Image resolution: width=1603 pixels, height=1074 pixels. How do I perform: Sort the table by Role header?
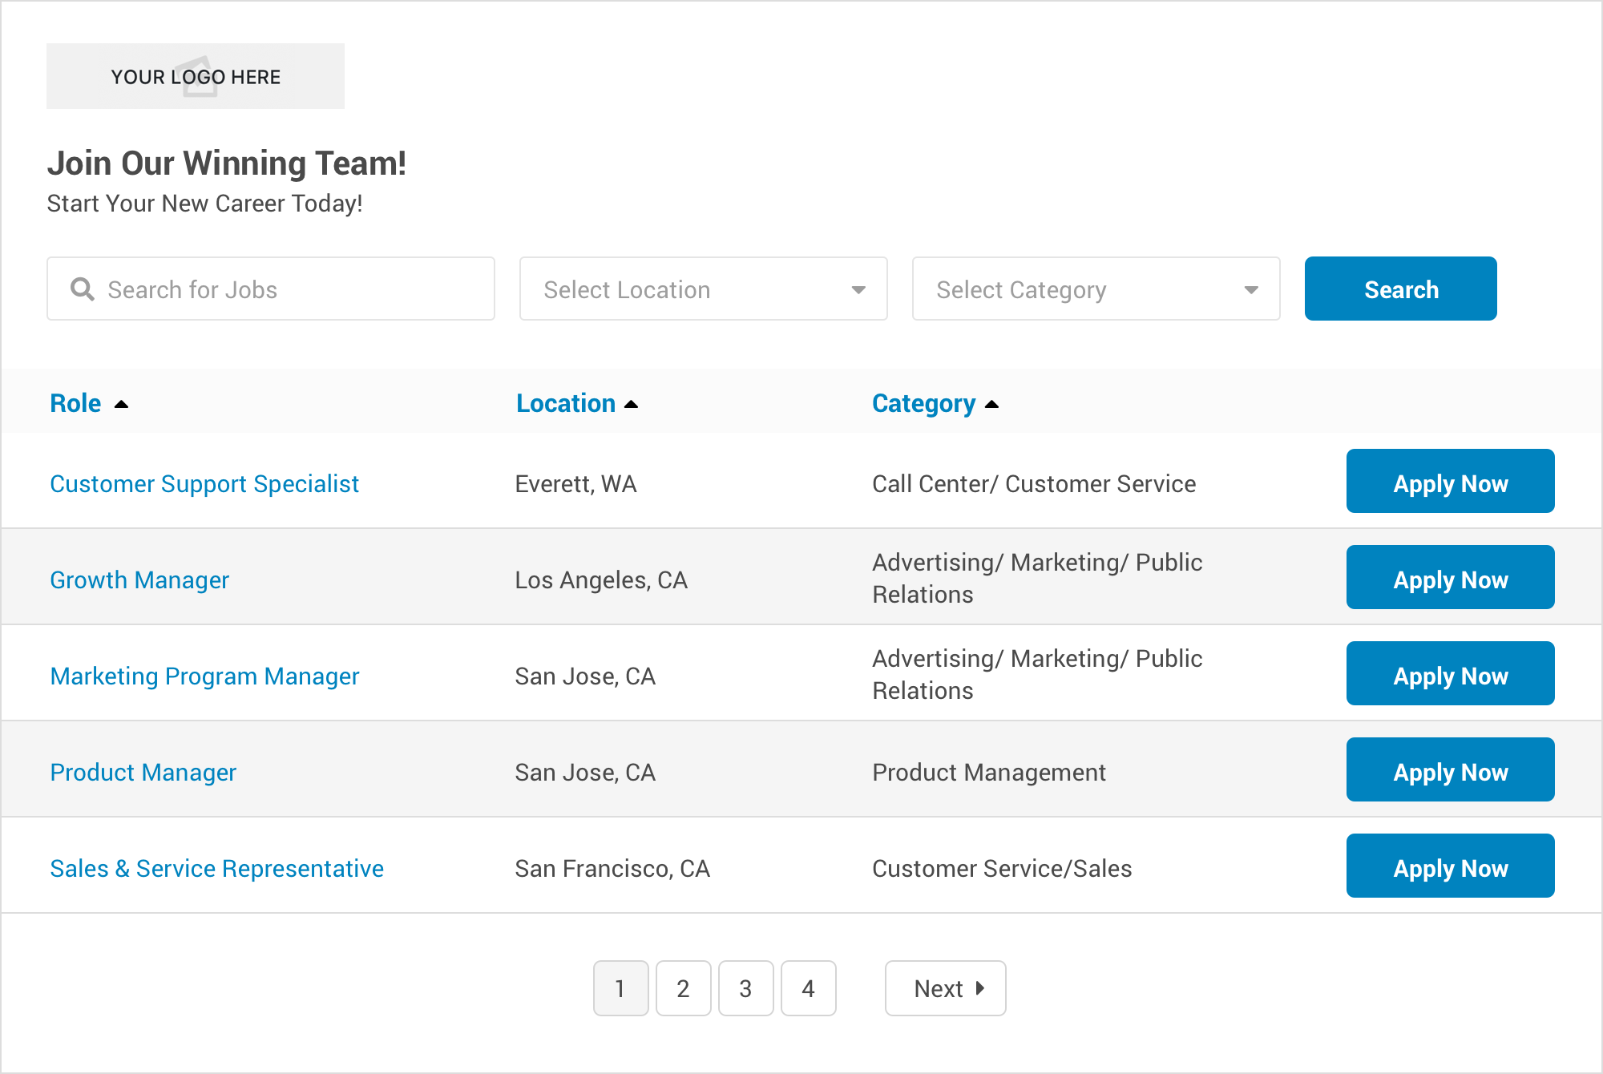[75, 403]
